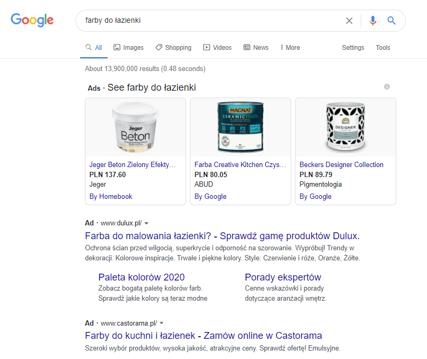Open the Dulux ad headline link

coord(222,236)
